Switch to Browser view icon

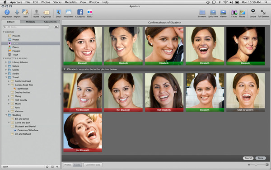[202, 12]
